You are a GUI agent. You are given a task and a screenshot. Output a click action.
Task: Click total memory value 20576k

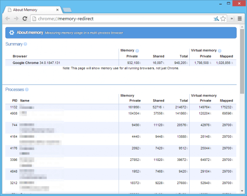[x=182, y=125]
